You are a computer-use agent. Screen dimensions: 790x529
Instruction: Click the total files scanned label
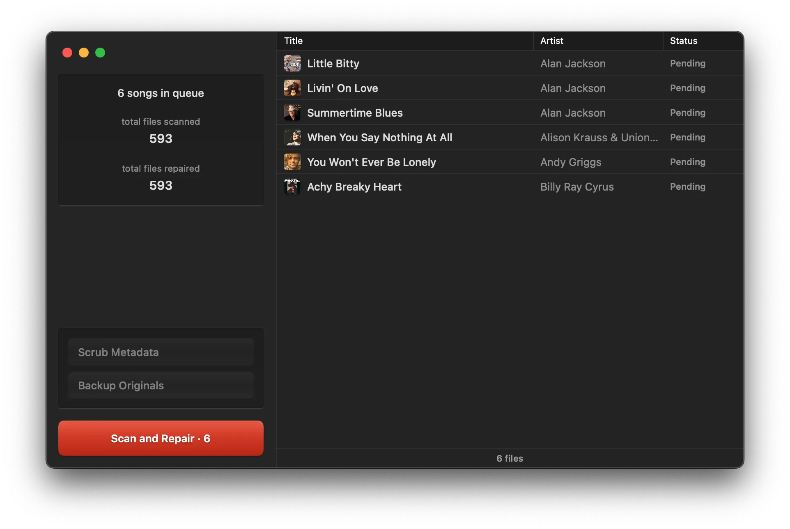coord(161,122)
